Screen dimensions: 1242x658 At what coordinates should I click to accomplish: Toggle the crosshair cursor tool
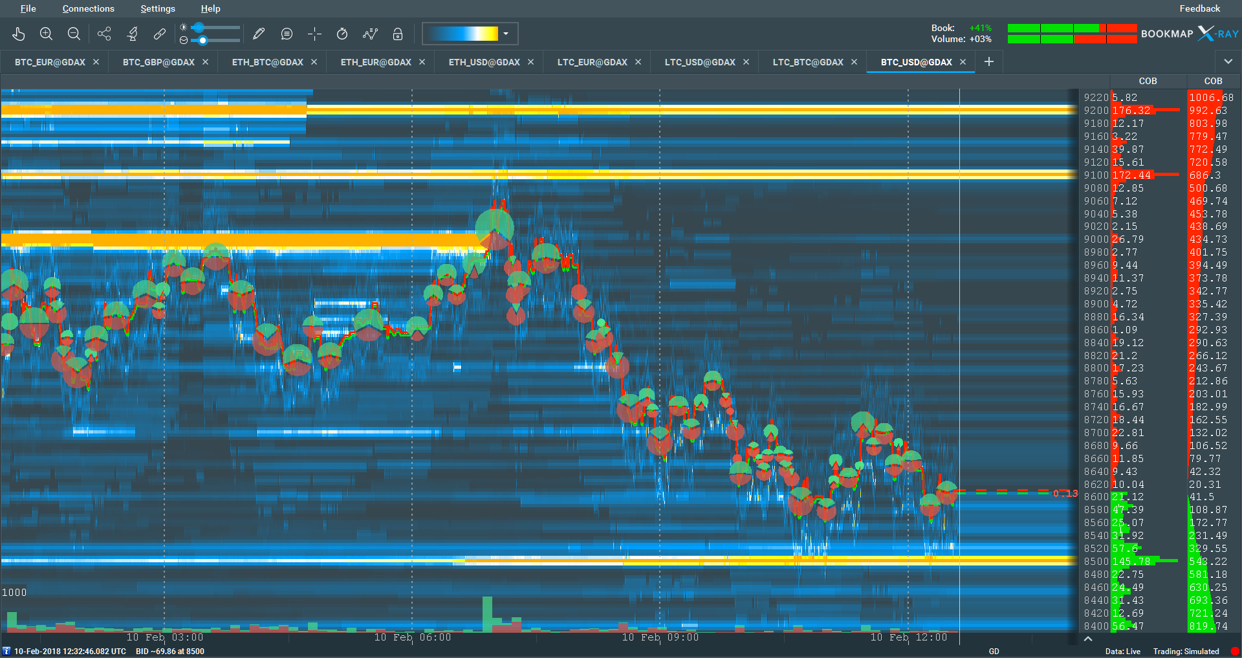tap(314, 34)
